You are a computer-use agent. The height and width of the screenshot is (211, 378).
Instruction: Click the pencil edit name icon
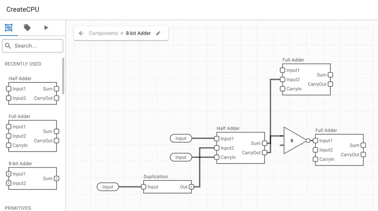click(158, 33)
